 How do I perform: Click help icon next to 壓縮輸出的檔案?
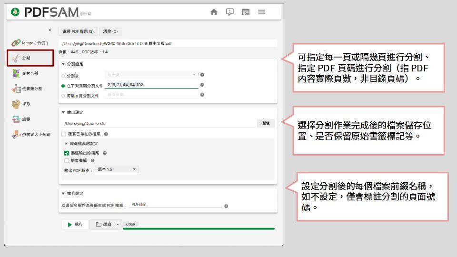coord(105,153)
